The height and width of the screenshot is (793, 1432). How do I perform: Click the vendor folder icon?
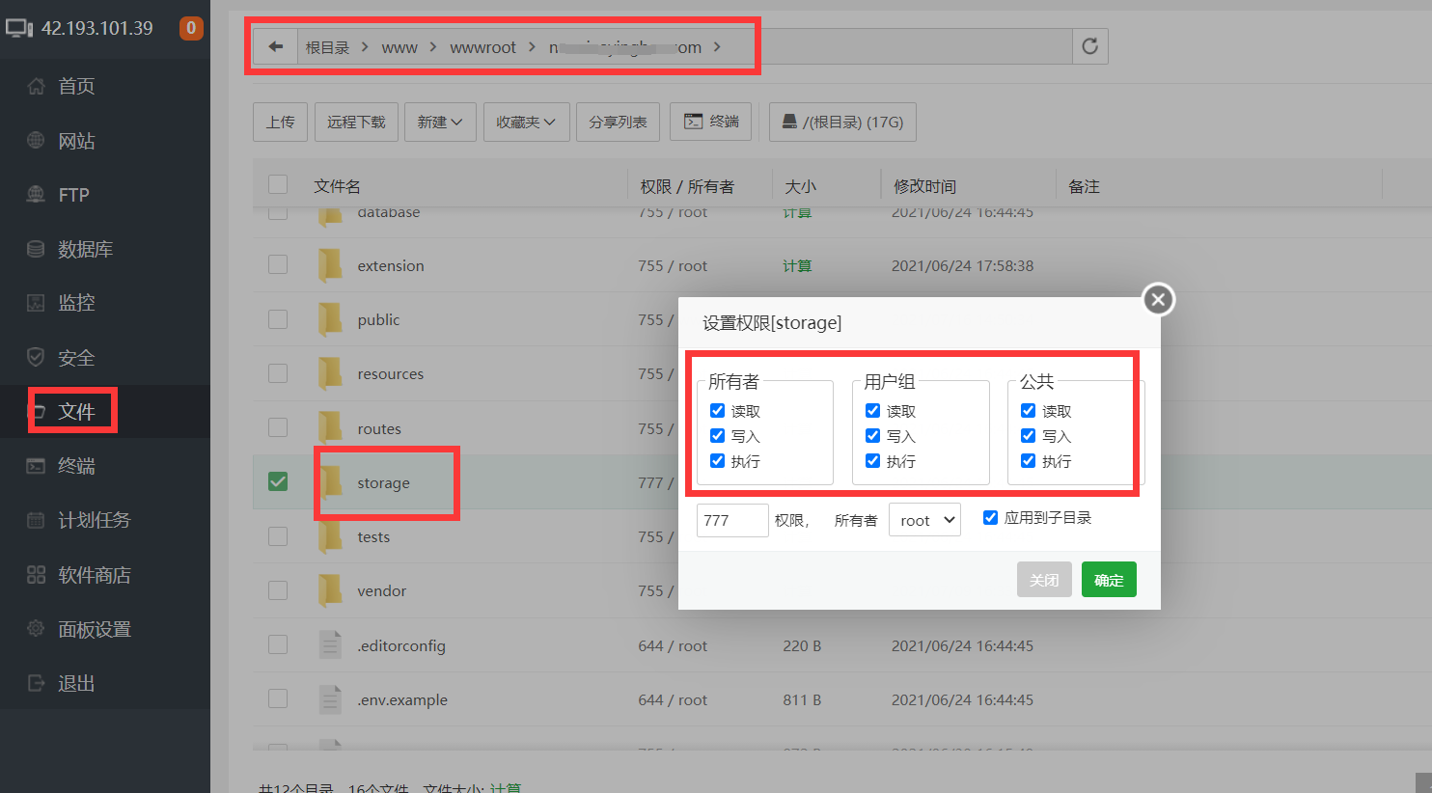tap(330, 590)
